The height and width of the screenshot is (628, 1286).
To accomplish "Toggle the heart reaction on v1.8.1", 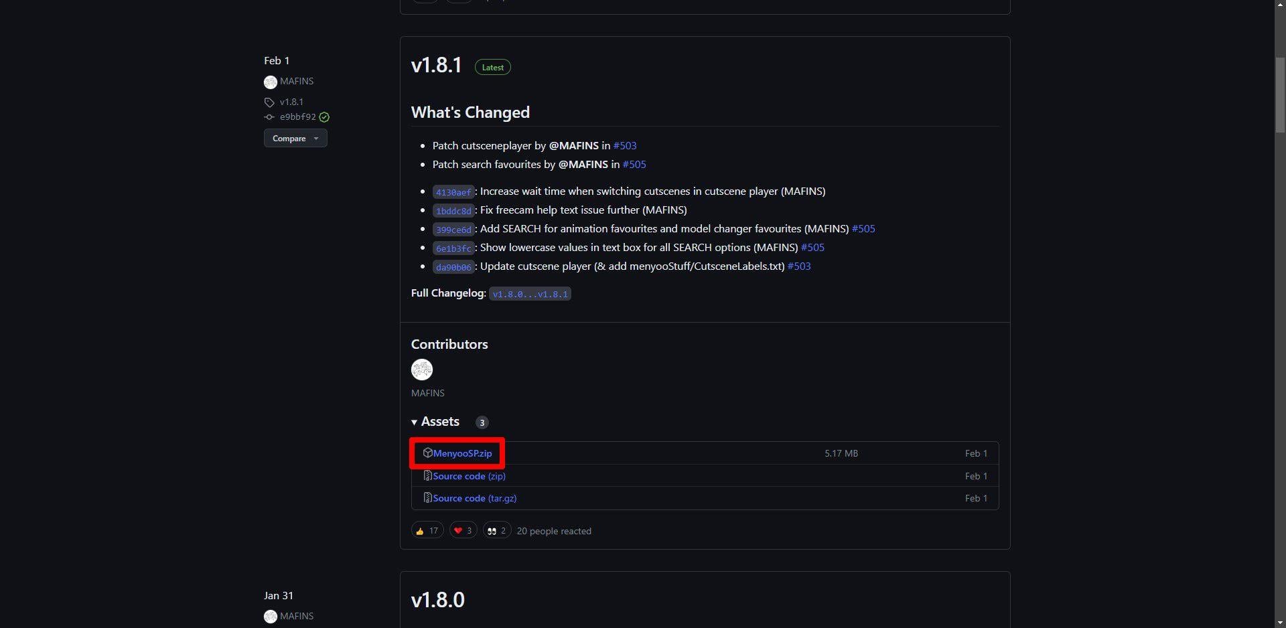I will pyautogui.click(x=462, y=530).
